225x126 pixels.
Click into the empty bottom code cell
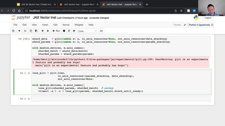pos(121,99)
